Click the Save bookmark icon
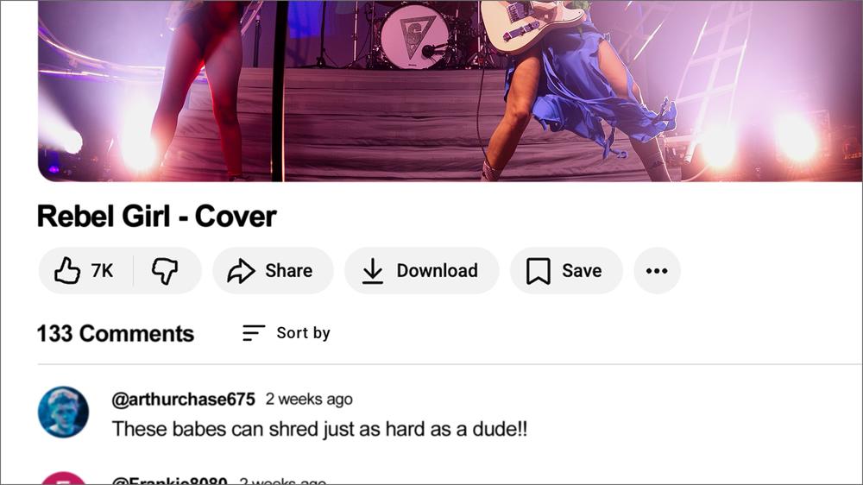Viewport: 863px width, 485px height. (538, 271)
